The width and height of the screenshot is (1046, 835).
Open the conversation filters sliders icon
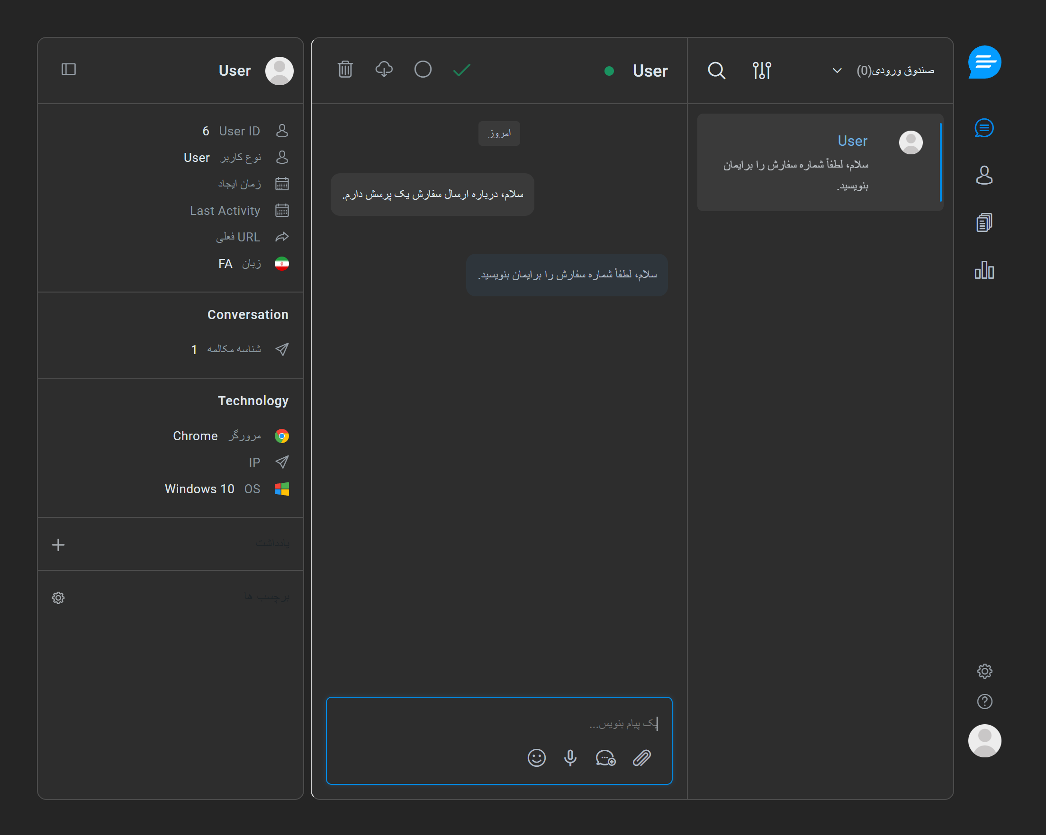pyautogui.click(x=762, y=71)
